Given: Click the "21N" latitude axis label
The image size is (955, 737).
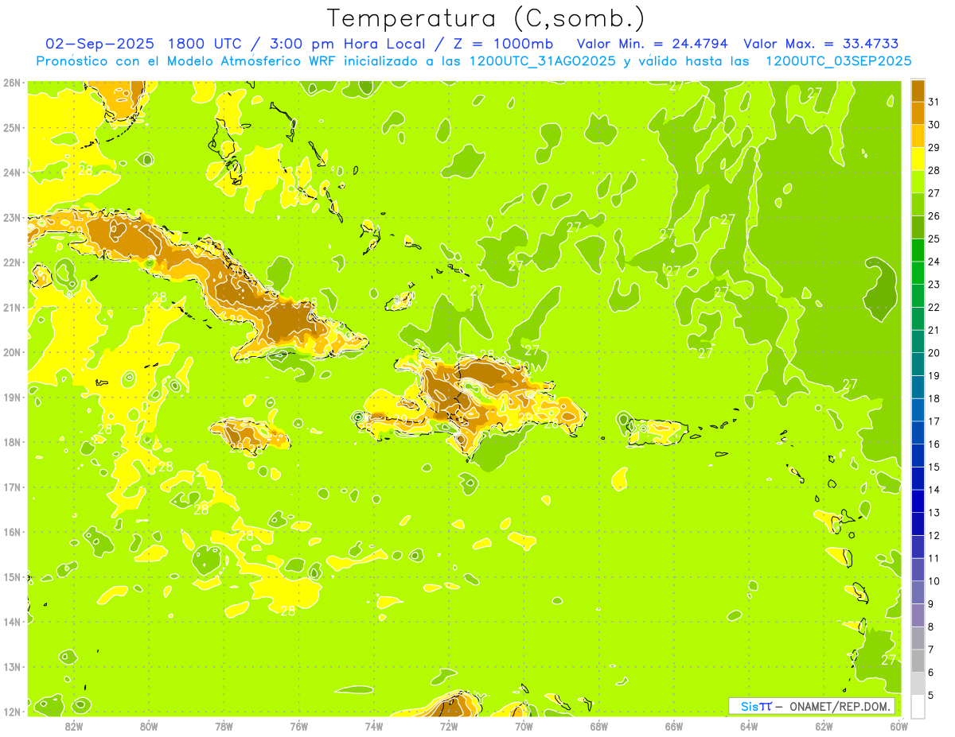Looking at the screenshot, I should coord(12,308).
